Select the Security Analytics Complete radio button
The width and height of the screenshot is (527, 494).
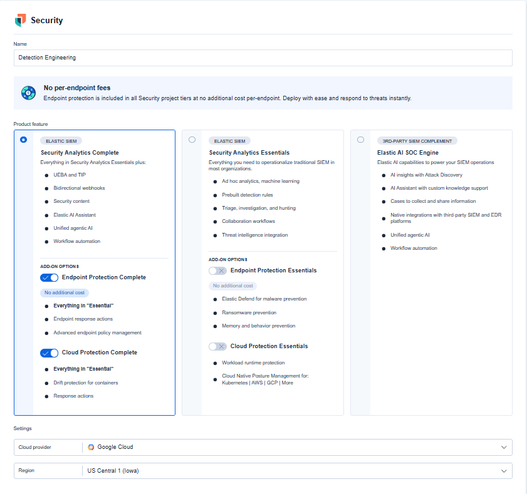point(24,140)
